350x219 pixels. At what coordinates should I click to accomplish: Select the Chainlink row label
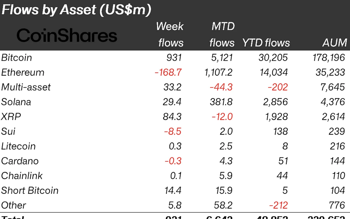pyautogui.click(x=22, y=176)
